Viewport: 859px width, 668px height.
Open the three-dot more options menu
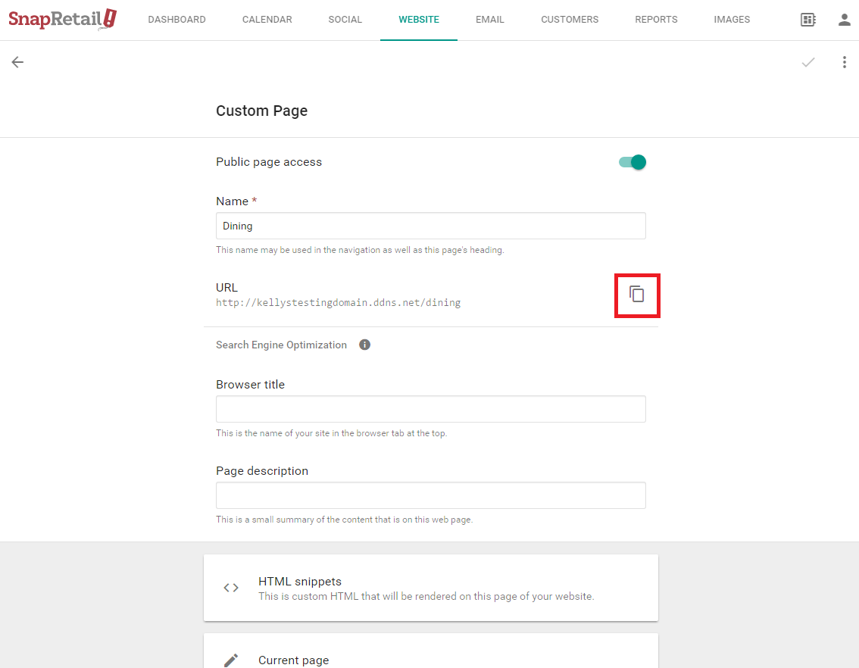845,62
